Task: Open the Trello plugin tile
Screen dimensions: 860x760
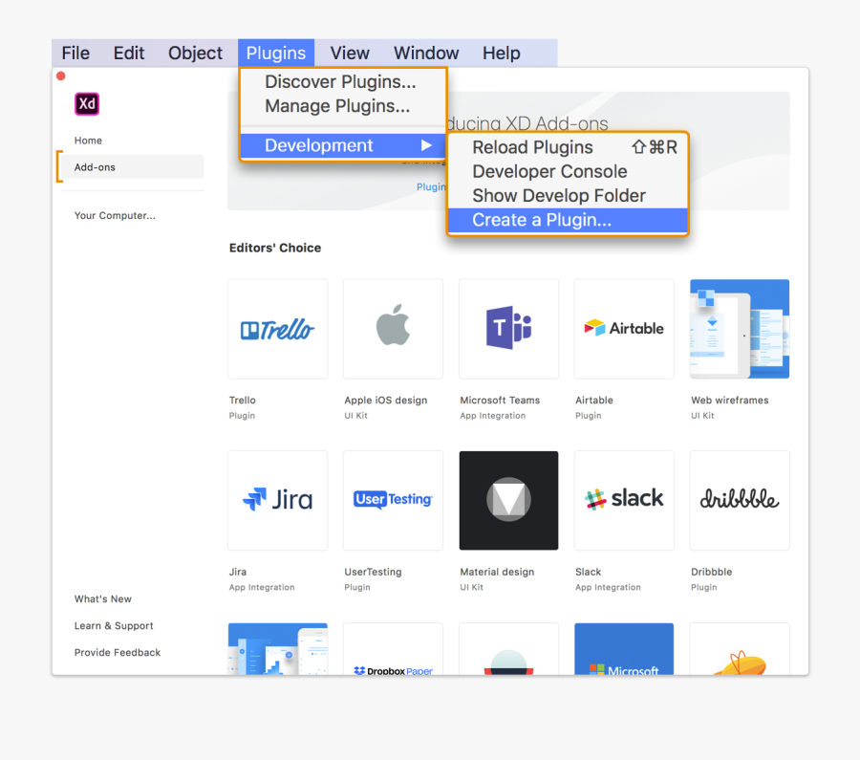Action: (277, 329)
